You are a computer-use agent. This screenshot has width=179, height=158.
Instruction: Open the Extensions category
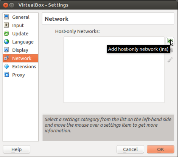(x=20, y=66)
